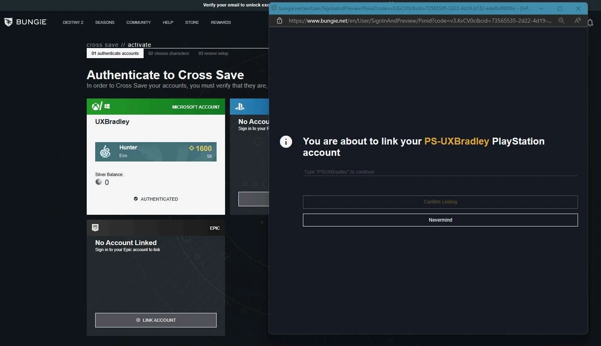Click Link Account on the Epic card
This screenshot has height=346, width=601.
(156, 320)
